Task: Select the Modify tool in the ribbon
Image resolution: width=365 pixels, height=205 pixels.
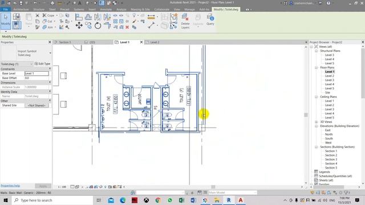Action: click(5, 20)
